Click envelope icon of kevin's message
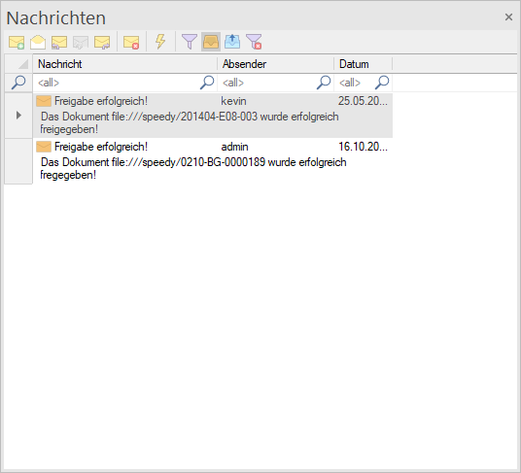 pyautogui.click(x=44, y=101)
